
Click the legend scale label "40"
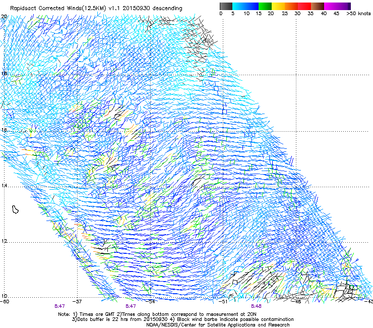click(324, 14)
